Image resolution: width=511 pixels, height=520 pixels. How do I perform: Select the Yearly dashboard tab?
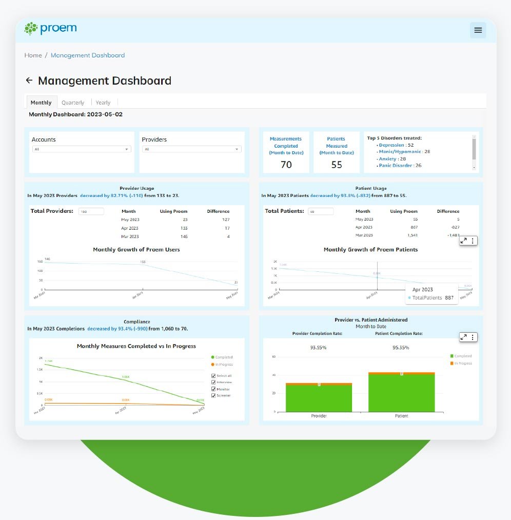point(103,102)
